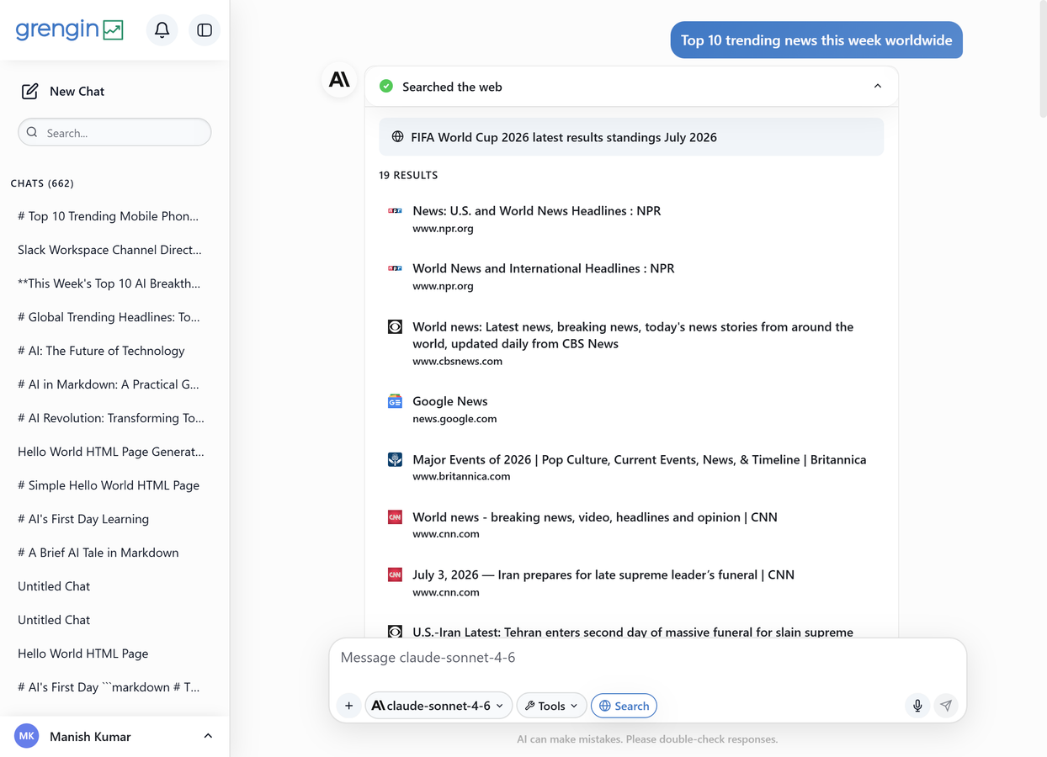This screenshot has height=757, width=1047.
Task: Open U.S.-Iran Latest Tehran funeral result
Action: coord(632,632)
